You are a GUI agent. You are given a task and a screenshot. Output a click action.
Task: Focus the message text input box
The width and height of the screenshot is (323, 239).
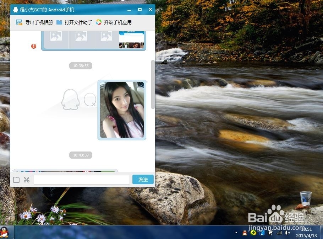pyautogui.click(x=82, y=180)
